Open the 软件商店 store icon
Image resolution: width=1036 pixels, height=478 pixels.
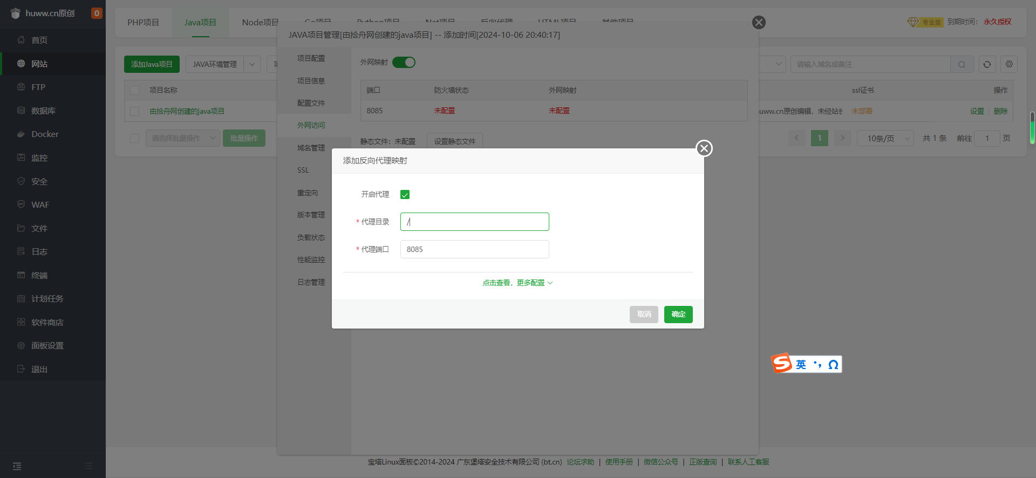(21, 322)
